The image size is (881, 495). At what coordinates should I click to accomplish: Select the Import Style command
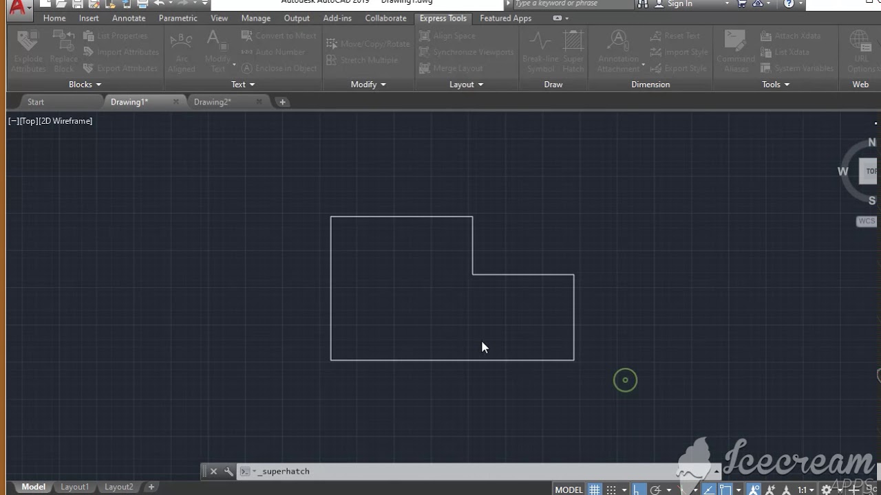679,52
